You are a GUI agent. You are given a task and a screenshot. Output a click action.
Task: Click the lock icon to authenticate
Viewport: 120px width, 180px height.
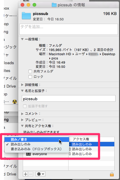[112, 174]
